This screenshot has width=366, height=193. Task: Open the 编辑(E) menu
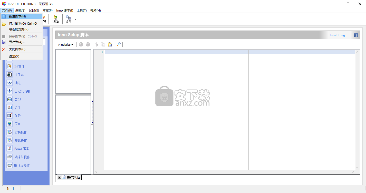[20, 11]
